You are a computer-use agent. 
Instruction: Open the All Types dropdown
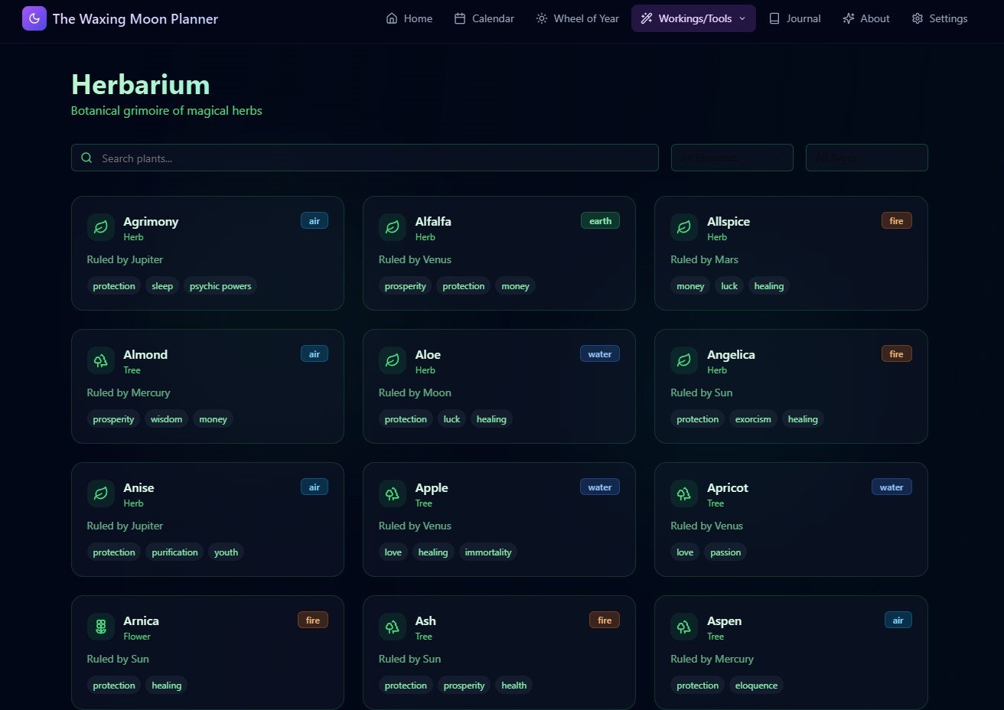866,158
